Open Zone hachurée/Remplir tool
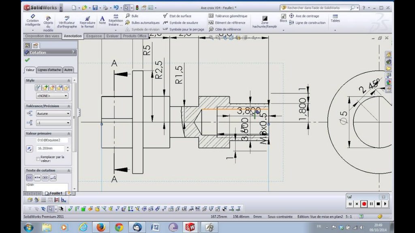The height and width of the screenshot is (233, 415). click(265, 22)
